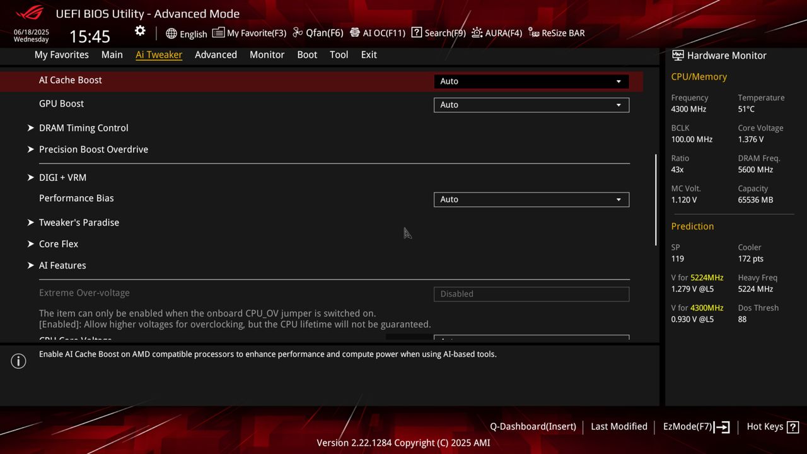Viewport: 807px width, 454px height.
Task: Enter the Tweaker's Paradise submenu
Action: click(79, 223)
